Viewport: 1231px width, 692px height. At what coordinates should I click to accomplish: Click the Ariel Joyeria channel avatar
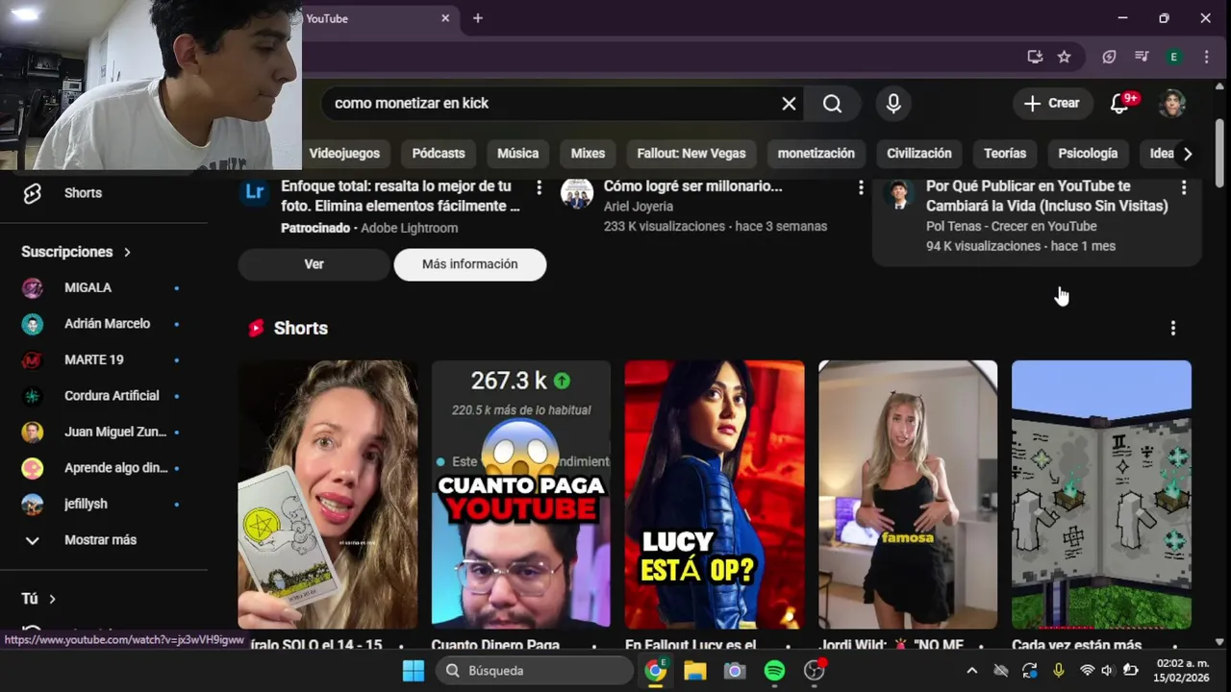coord(577,193)
